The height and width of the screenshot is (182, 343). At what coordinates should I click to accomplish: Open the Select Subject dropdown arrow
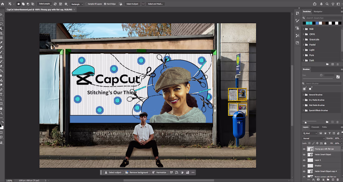point(143,4)
